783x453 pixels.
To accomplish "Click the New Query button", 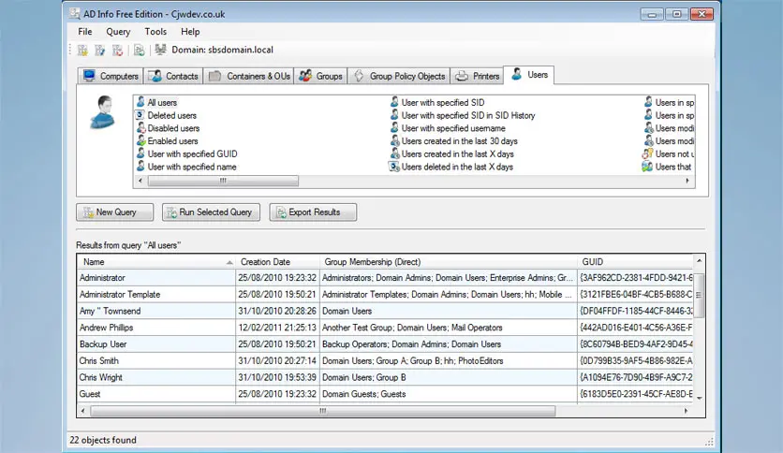I will [x=115, y=212].
